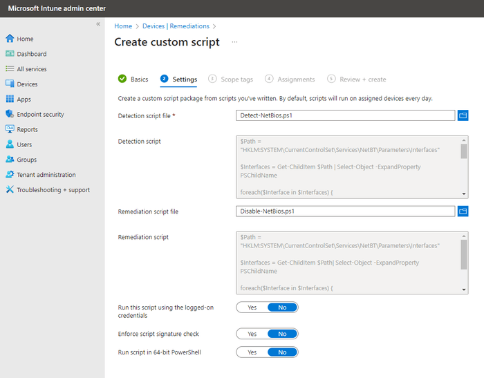Image resolution: width=484 pixels, height=378 pixels.
Task: Open the Home breadcrumb link
Action: pyautogui.click(x=123, y=26)
